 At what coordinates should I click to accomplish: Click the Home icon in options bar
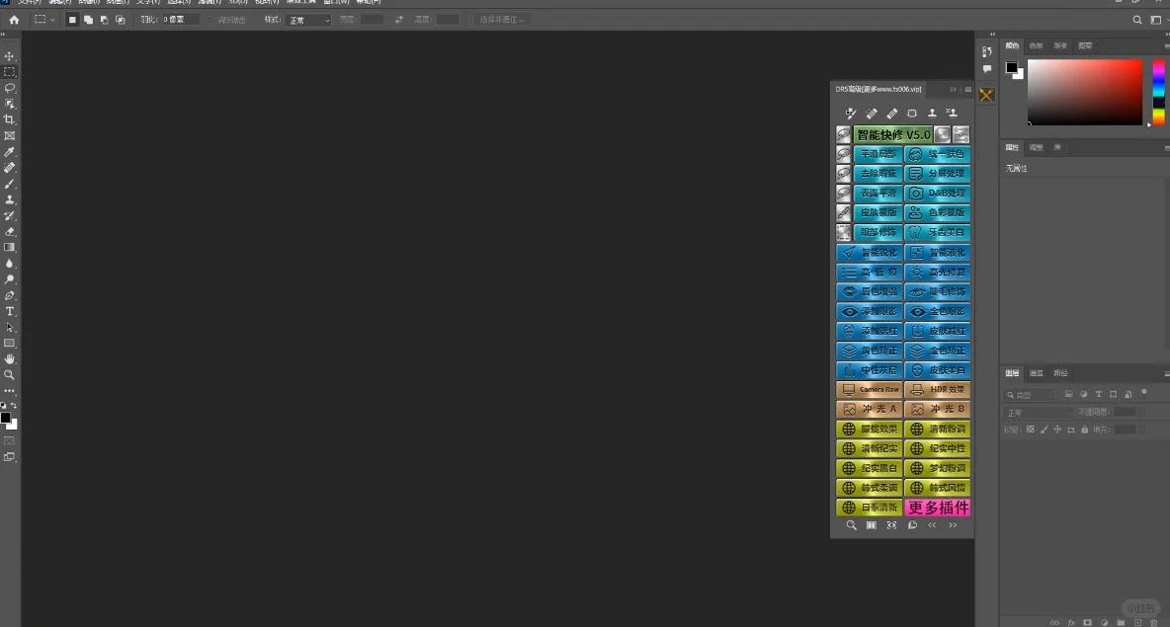[14, 20]
